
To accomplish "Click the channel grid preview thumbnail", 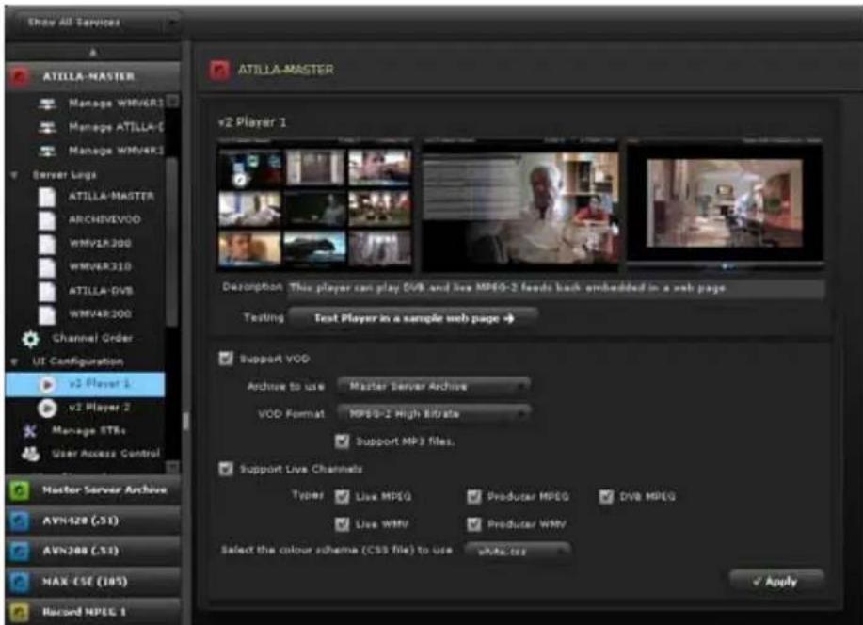I will tap(315, 204).
